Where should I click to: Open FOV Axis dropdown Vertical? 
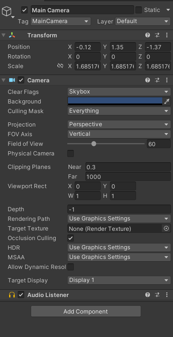[119, 134]
